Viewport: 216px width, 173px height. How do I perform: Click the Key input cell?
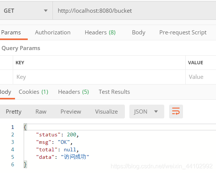tap(99, 77)
